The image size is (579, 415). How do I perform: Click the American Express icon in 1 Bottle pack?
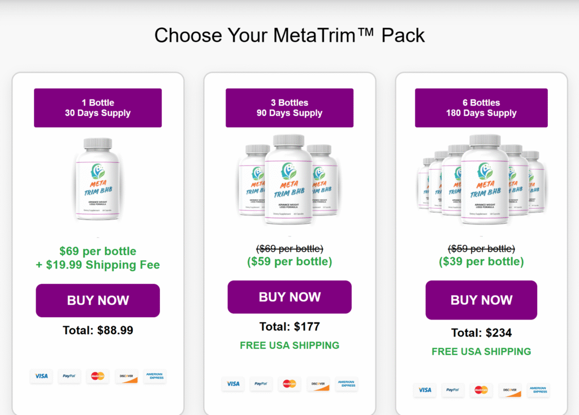tap(154, 376)
